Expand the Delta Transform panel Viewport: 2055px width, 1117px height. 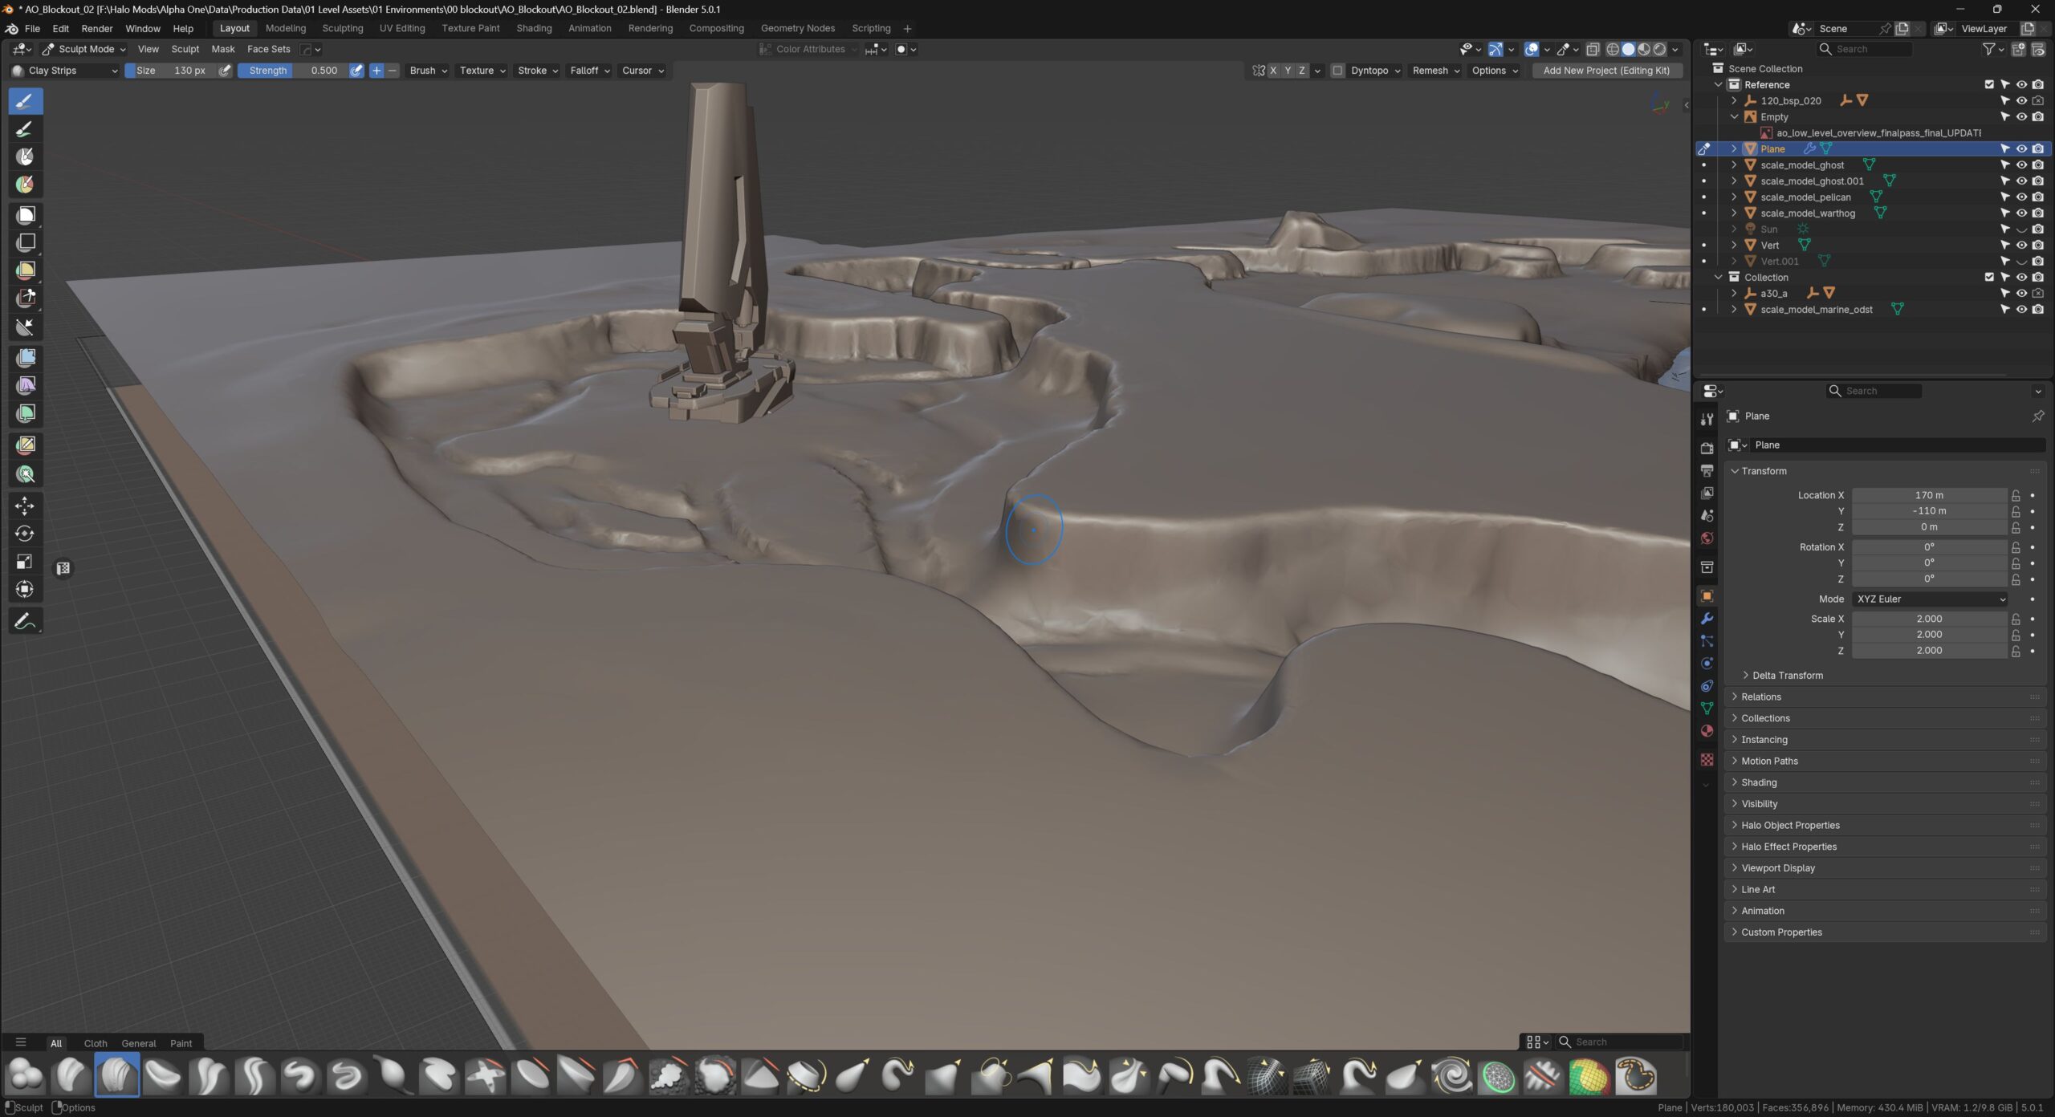[x=1787, y=676]
